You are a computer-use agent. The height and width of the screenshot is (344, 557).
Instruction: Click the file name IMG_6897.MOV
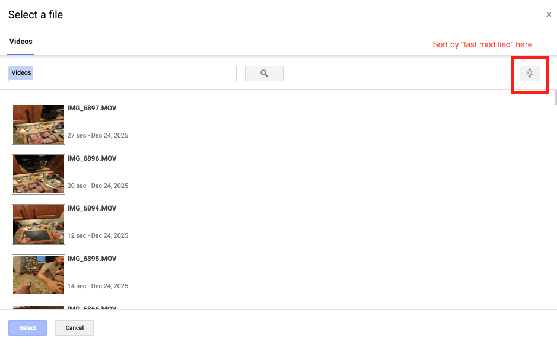92,108
